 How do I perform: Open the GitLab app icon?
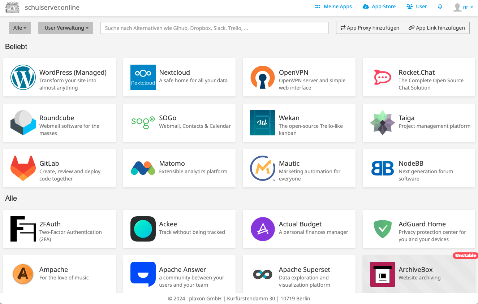coord(23,168)
